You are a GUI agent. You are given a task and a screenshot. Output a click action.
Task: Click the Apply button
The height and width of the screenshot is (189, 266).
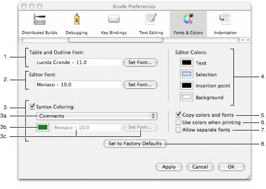[x=169, y=167]
